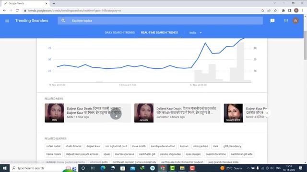The height and width of the screenshot is (172, 307).
Task: Open Chrome three-dot menu
Action: 303,11
